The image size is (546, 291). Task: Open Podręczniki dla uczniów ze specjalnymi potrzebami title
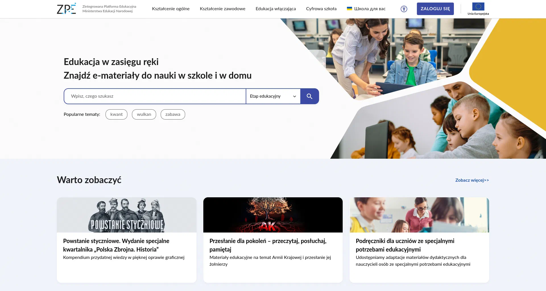pyautogui.click(x=405, y=245)
